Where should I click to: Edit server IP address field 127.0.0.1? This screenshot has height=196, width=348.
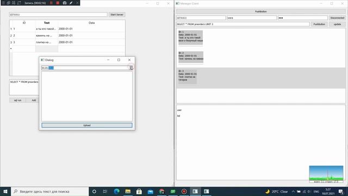coord(58,15)
